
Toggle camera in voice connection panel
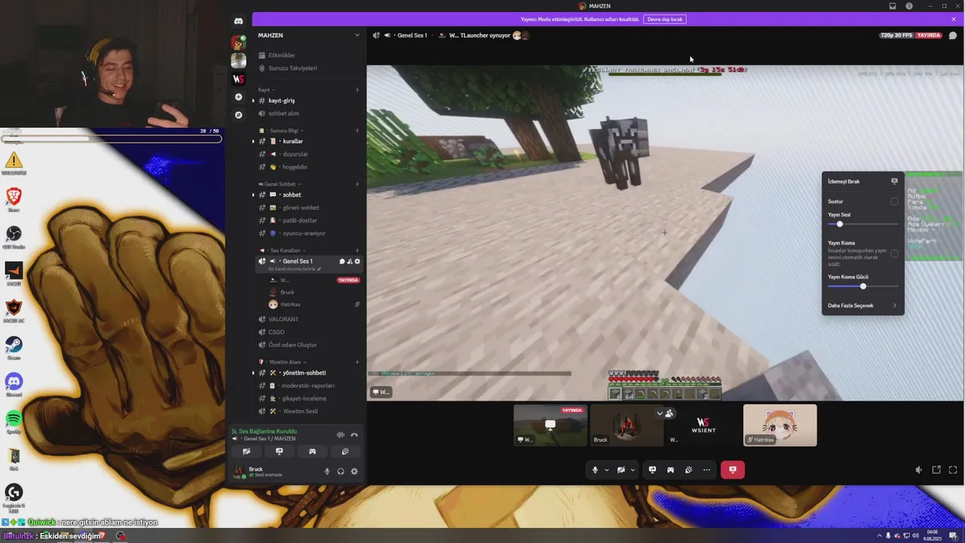pos(246,451)
